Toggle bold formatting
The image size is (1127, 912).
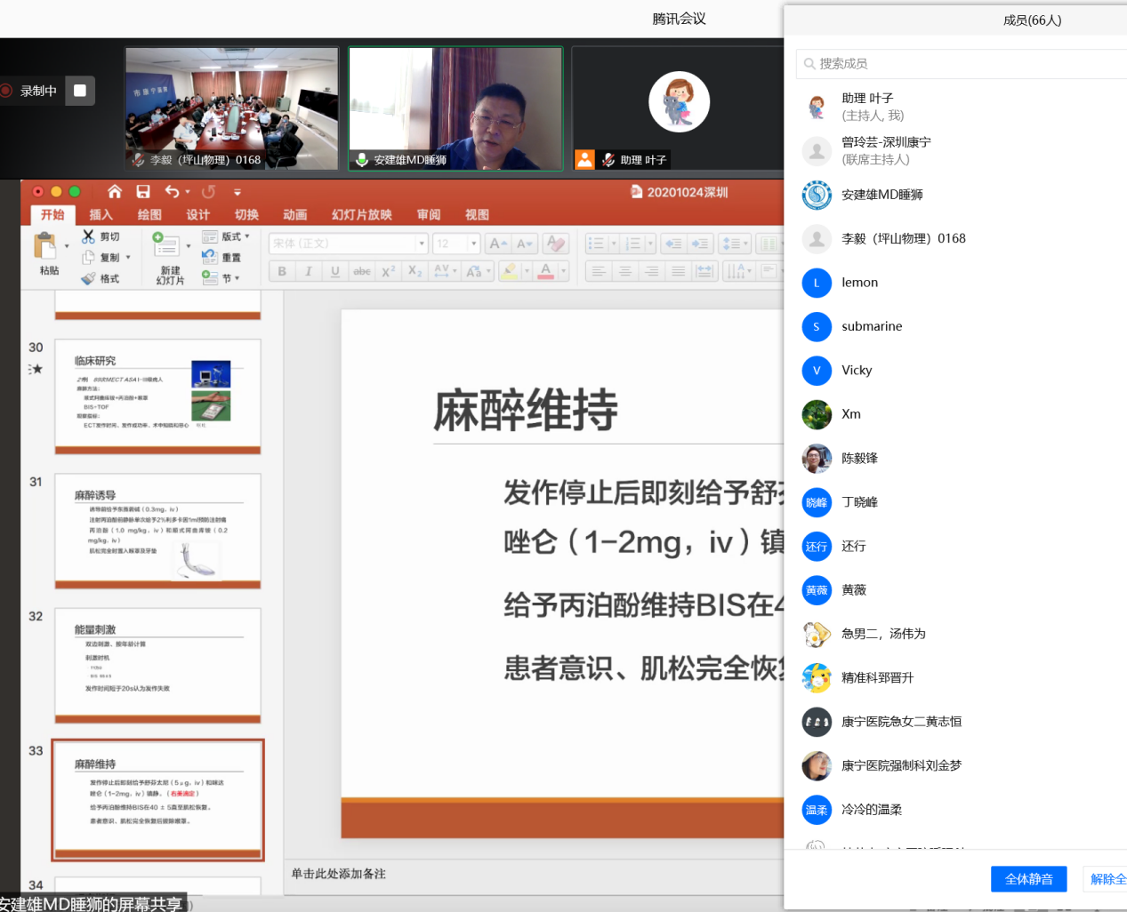click(x=282, y=271)
